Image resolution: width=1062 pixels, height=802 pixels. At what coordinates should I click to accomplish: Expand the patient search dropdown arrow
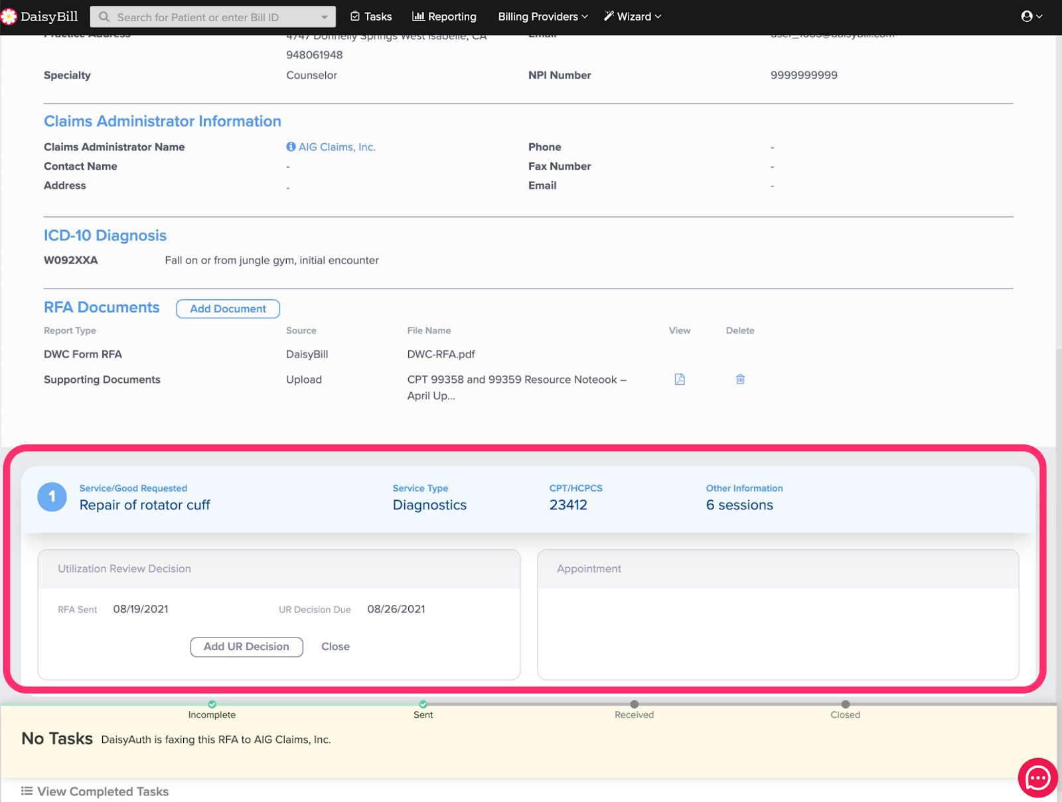325,17
